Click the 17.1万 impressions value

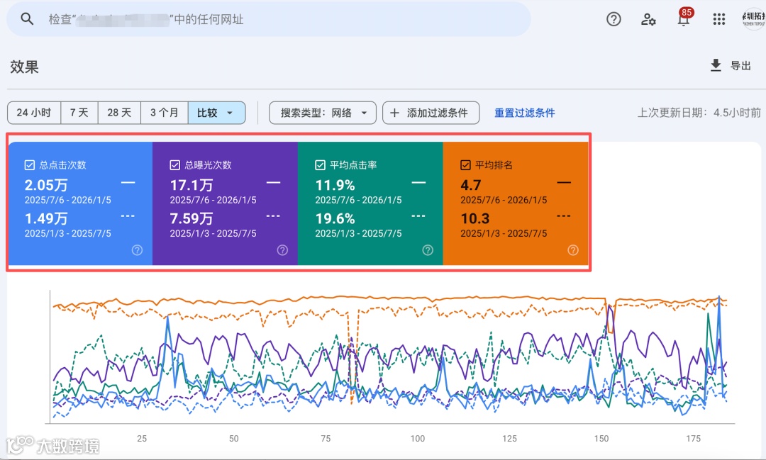pos(191,185)
